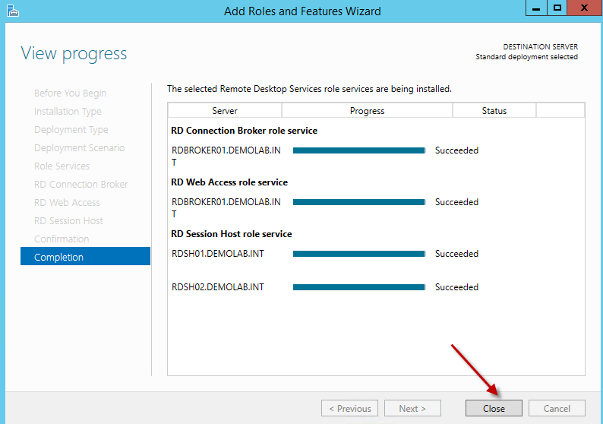Open the Before You Begin step
Screen dimensions: 603x424
click(70, 93)
